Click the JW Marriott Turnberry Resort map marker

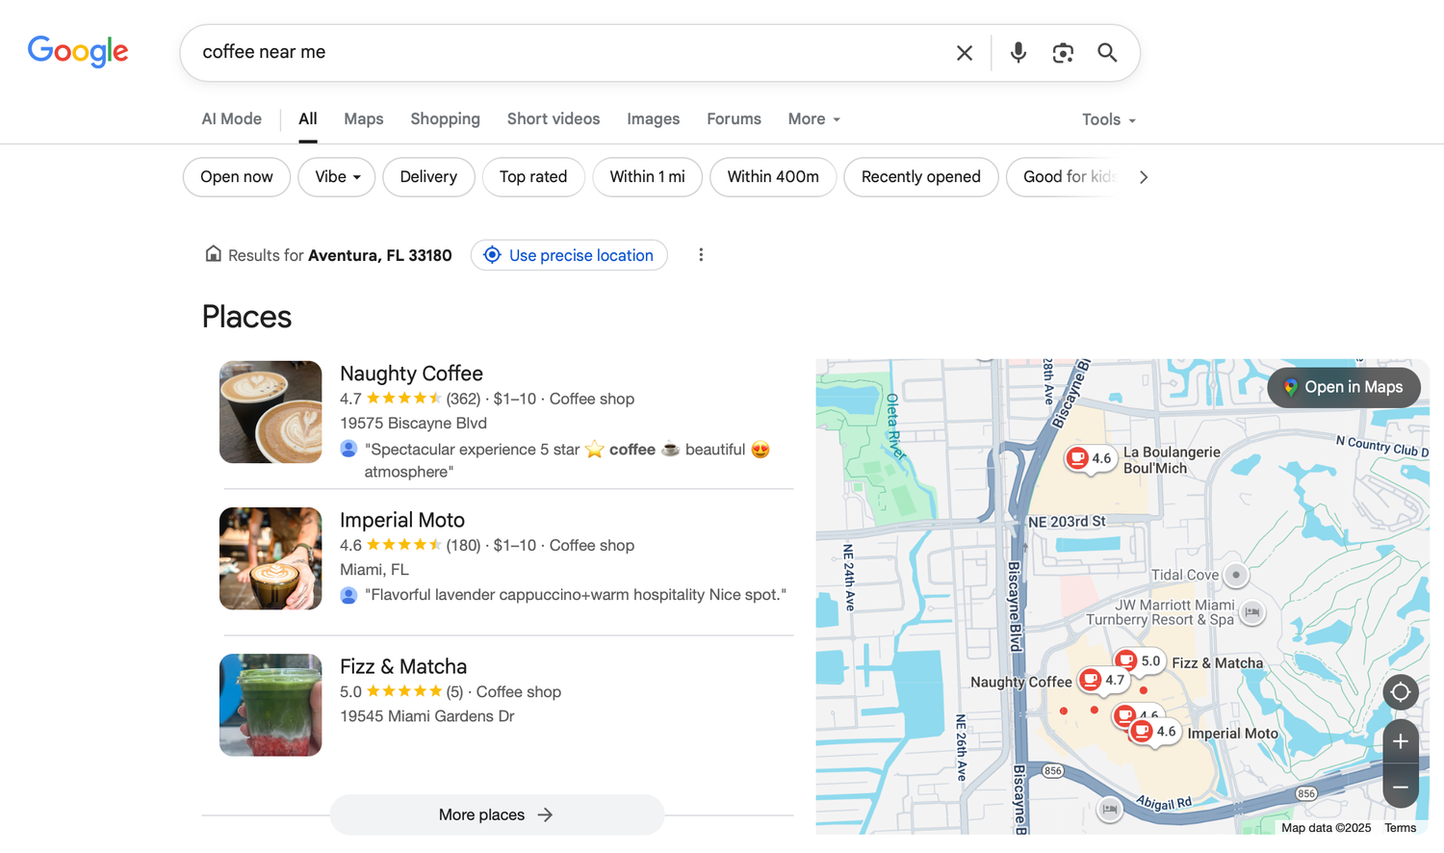(1251, 611)
